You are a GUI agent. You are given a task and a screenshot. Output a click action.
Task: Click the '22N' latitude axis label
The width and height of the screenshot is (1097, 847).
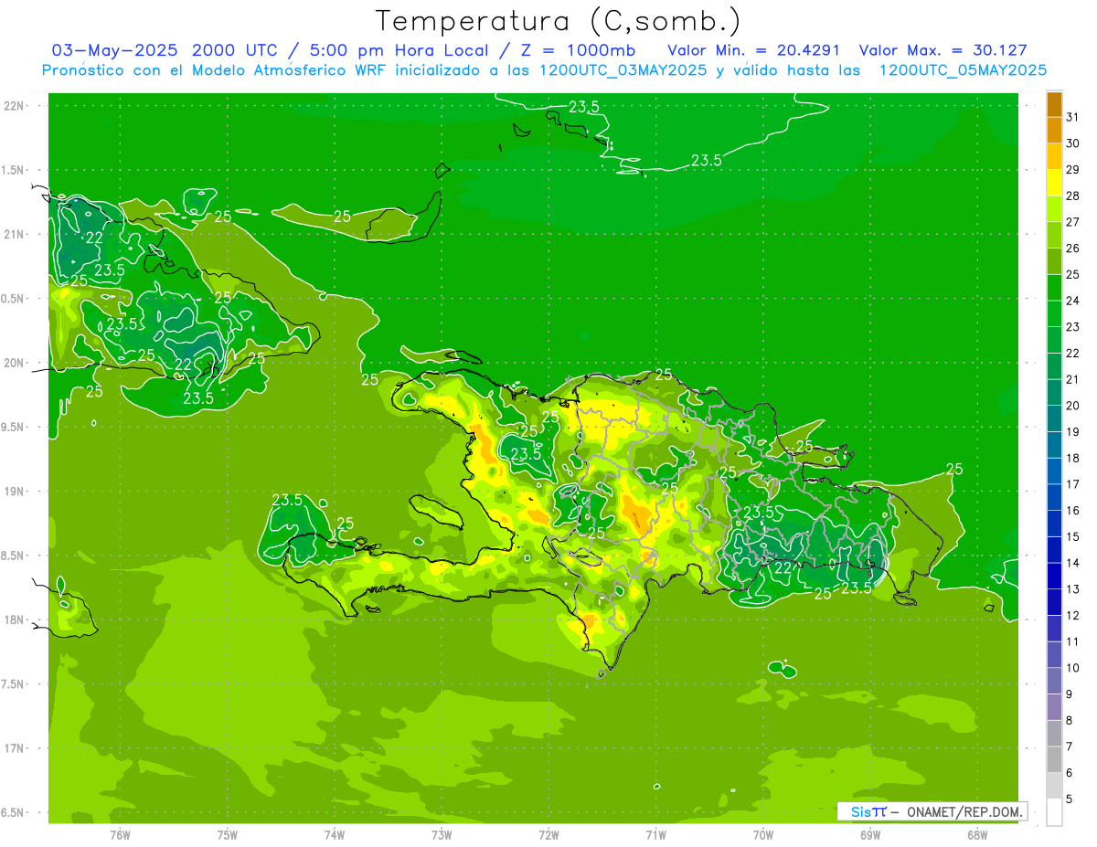[x=14, y=106]
